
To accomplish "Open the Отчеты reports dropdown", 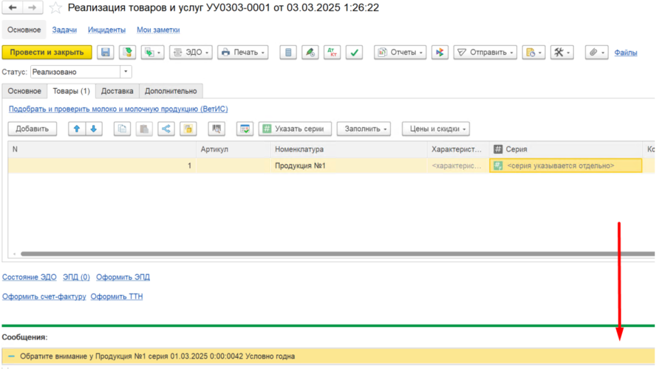I will pos(400,52).
